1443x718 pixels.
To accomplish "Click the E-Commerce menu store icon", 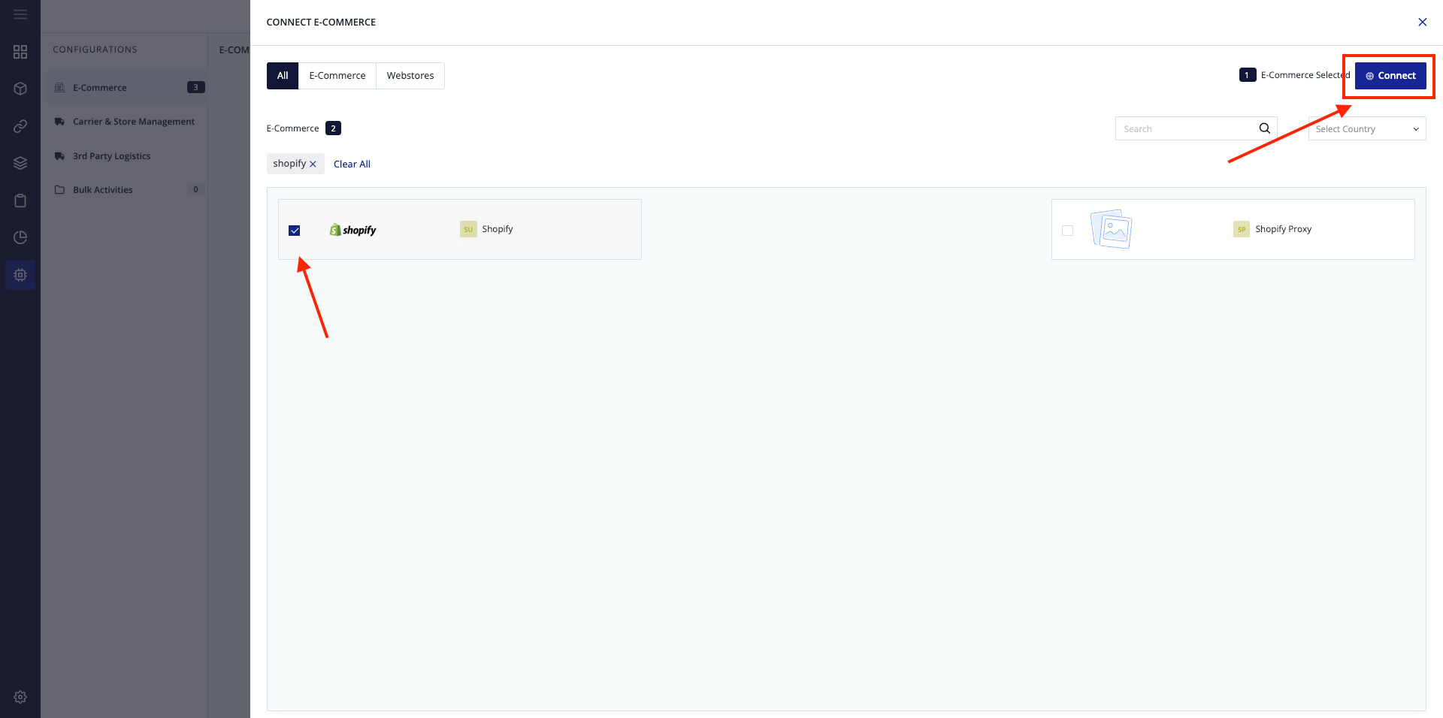I will 59,88.
